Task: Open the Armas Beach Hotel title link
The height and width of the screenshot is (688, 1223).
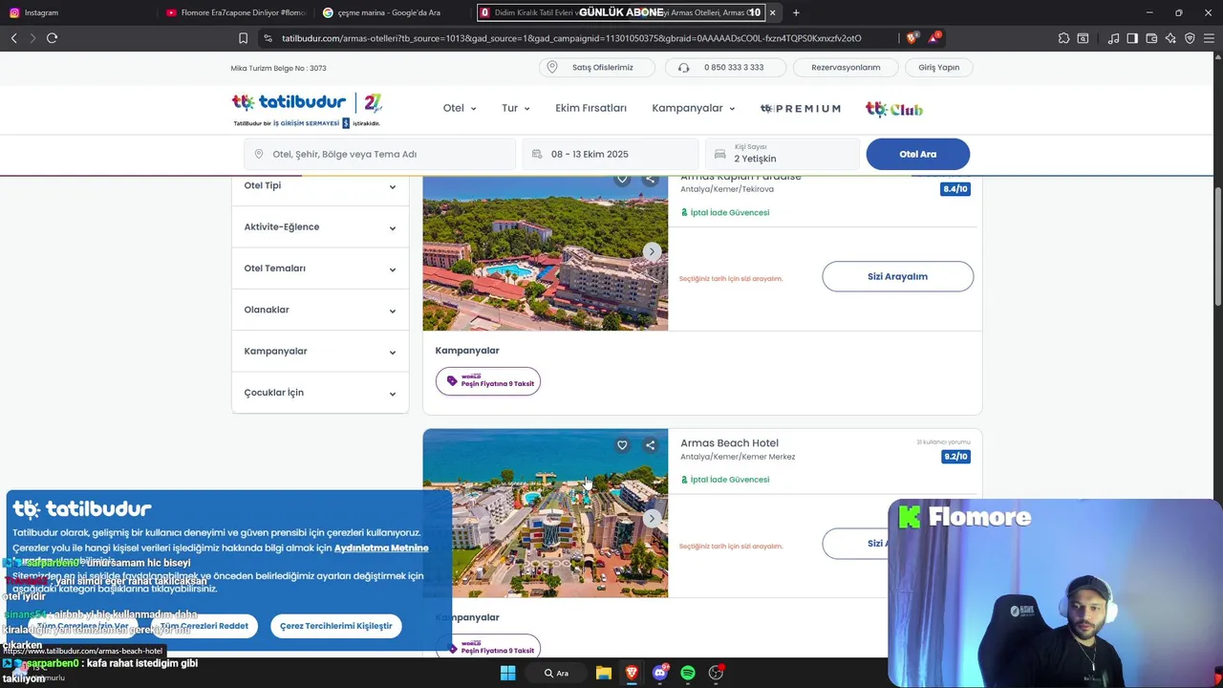Action: coord(729,442)
